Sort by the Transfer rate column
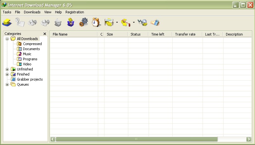 pos(187,34)
